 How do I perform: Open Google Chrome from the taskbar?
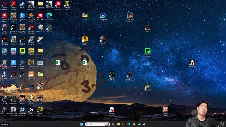point(134,124)
